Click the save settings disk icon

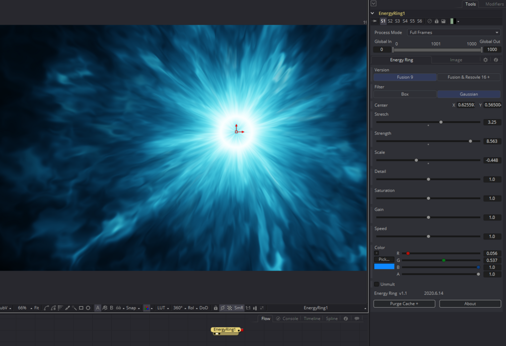[444, 21]
